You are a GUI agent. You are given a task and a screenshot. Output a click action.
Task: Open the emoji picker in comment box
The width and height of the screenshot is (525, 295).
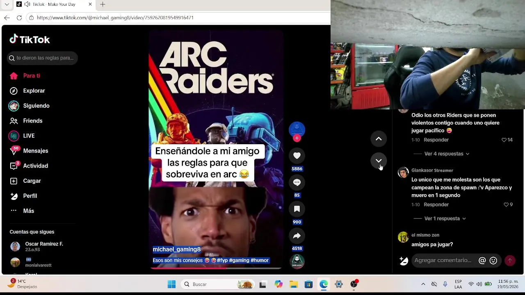[x=493, y=261]
